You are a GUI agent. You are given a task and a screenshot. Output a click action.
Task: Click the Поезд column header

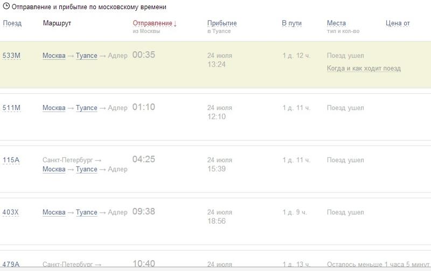tap(12, 23)
